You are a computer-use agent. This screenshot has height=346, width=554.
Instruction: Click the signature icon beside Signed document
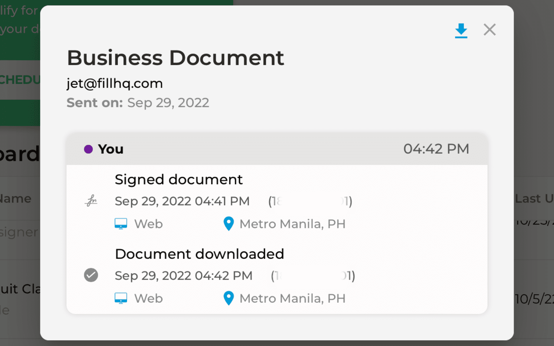click(91, 201)
